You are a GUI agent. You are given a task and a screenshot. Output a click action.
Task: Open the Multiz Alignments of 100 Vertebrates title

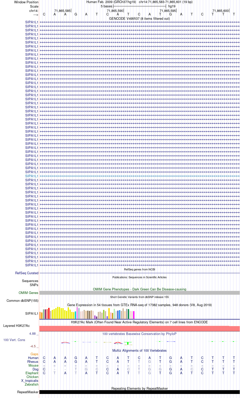pos(139,350)
